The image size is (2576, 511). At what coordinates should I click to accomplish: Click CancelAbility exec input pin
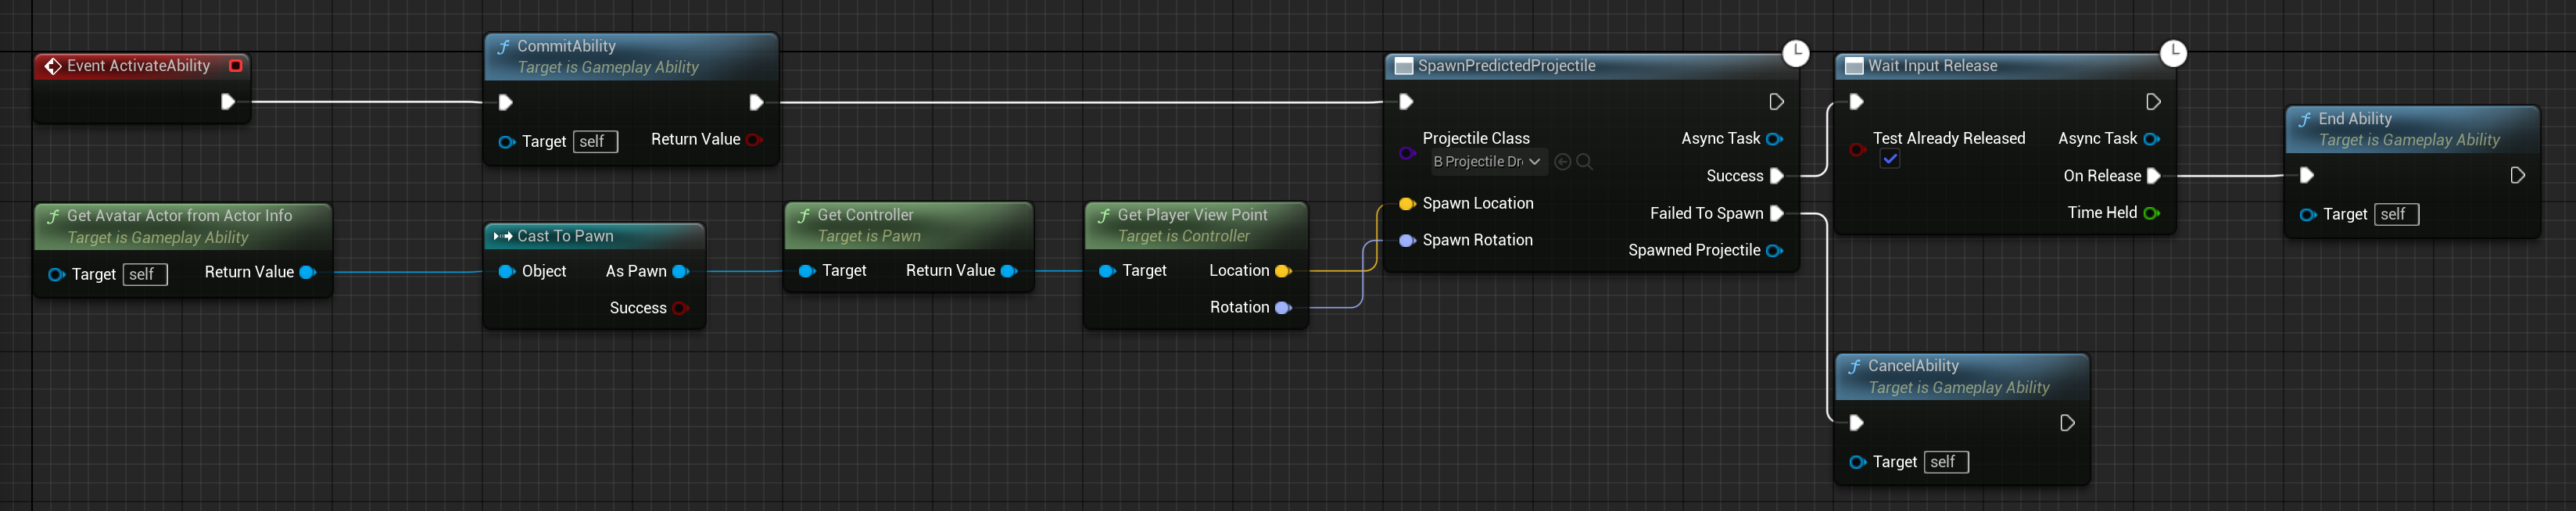pyautogui.click(x=1857, y=423)
